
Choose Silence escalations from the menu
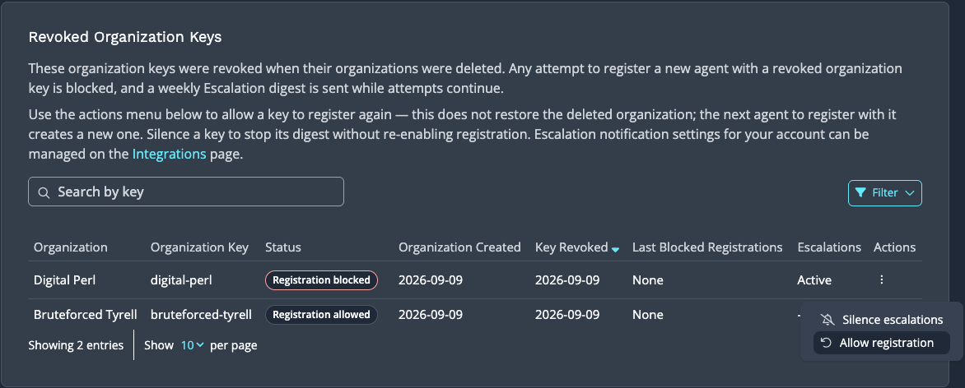pos(881,320)
